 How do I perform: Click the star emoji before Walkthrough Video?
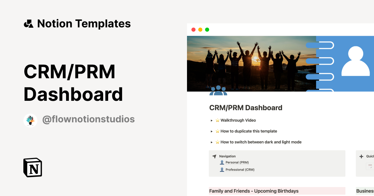tap(217, 120)
